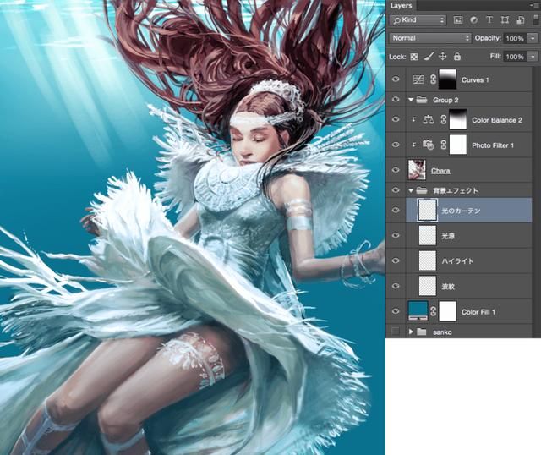
Task: Click the Color Balance scales icon
Action: [x=429, y=120]
